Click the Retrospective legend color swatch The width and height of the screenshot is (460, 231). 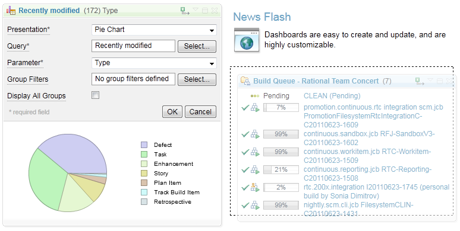144,202
